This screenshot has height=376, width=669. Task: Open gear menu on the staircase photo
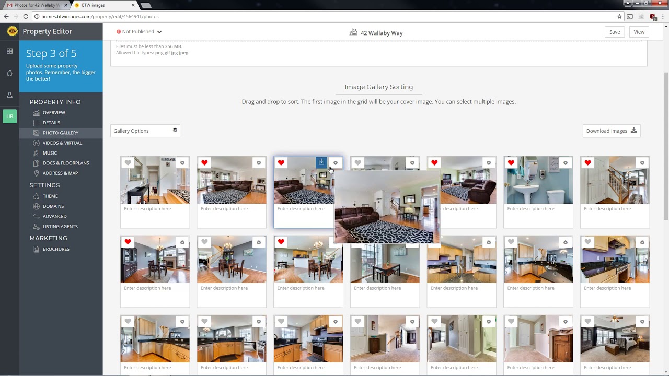click(642, 163)
